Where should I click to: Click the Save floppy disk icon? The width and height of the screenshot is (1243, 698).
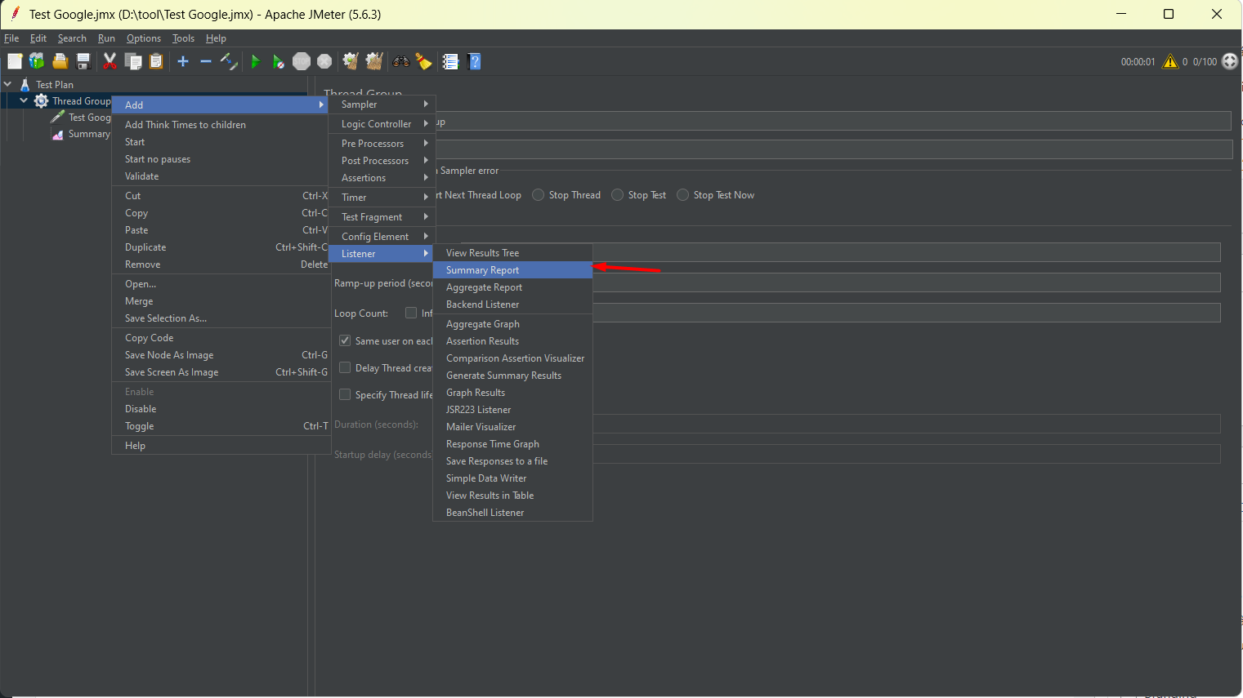click(x=83, y=61)
